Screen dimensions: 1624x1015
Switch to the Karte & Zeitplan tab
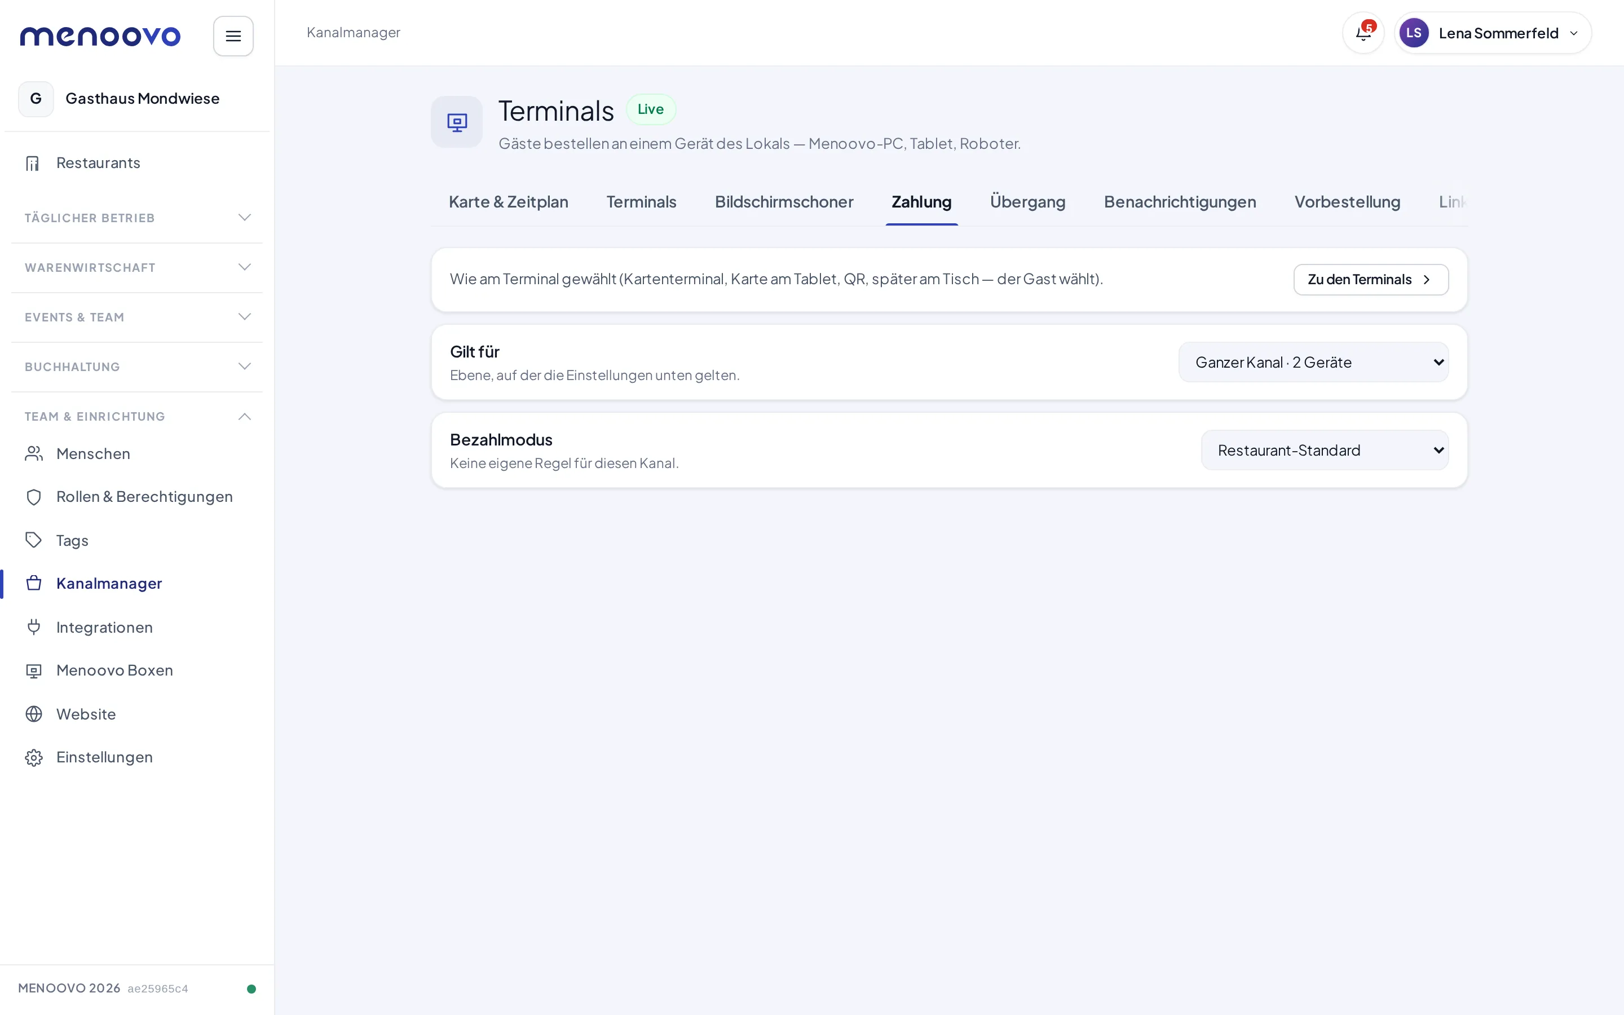point(508,202)
